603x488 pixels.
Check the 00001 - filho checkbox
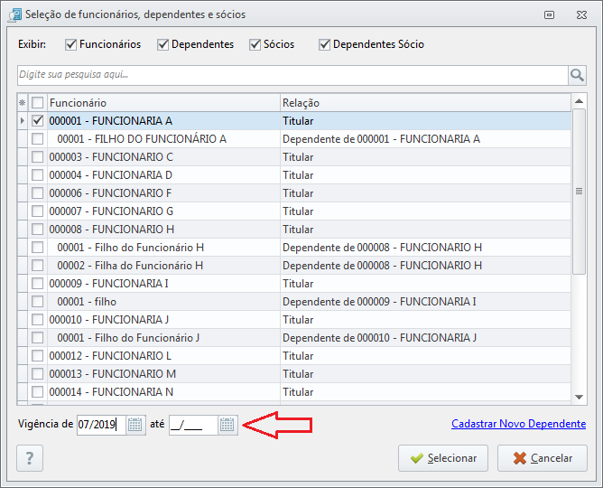coord(37,302)
